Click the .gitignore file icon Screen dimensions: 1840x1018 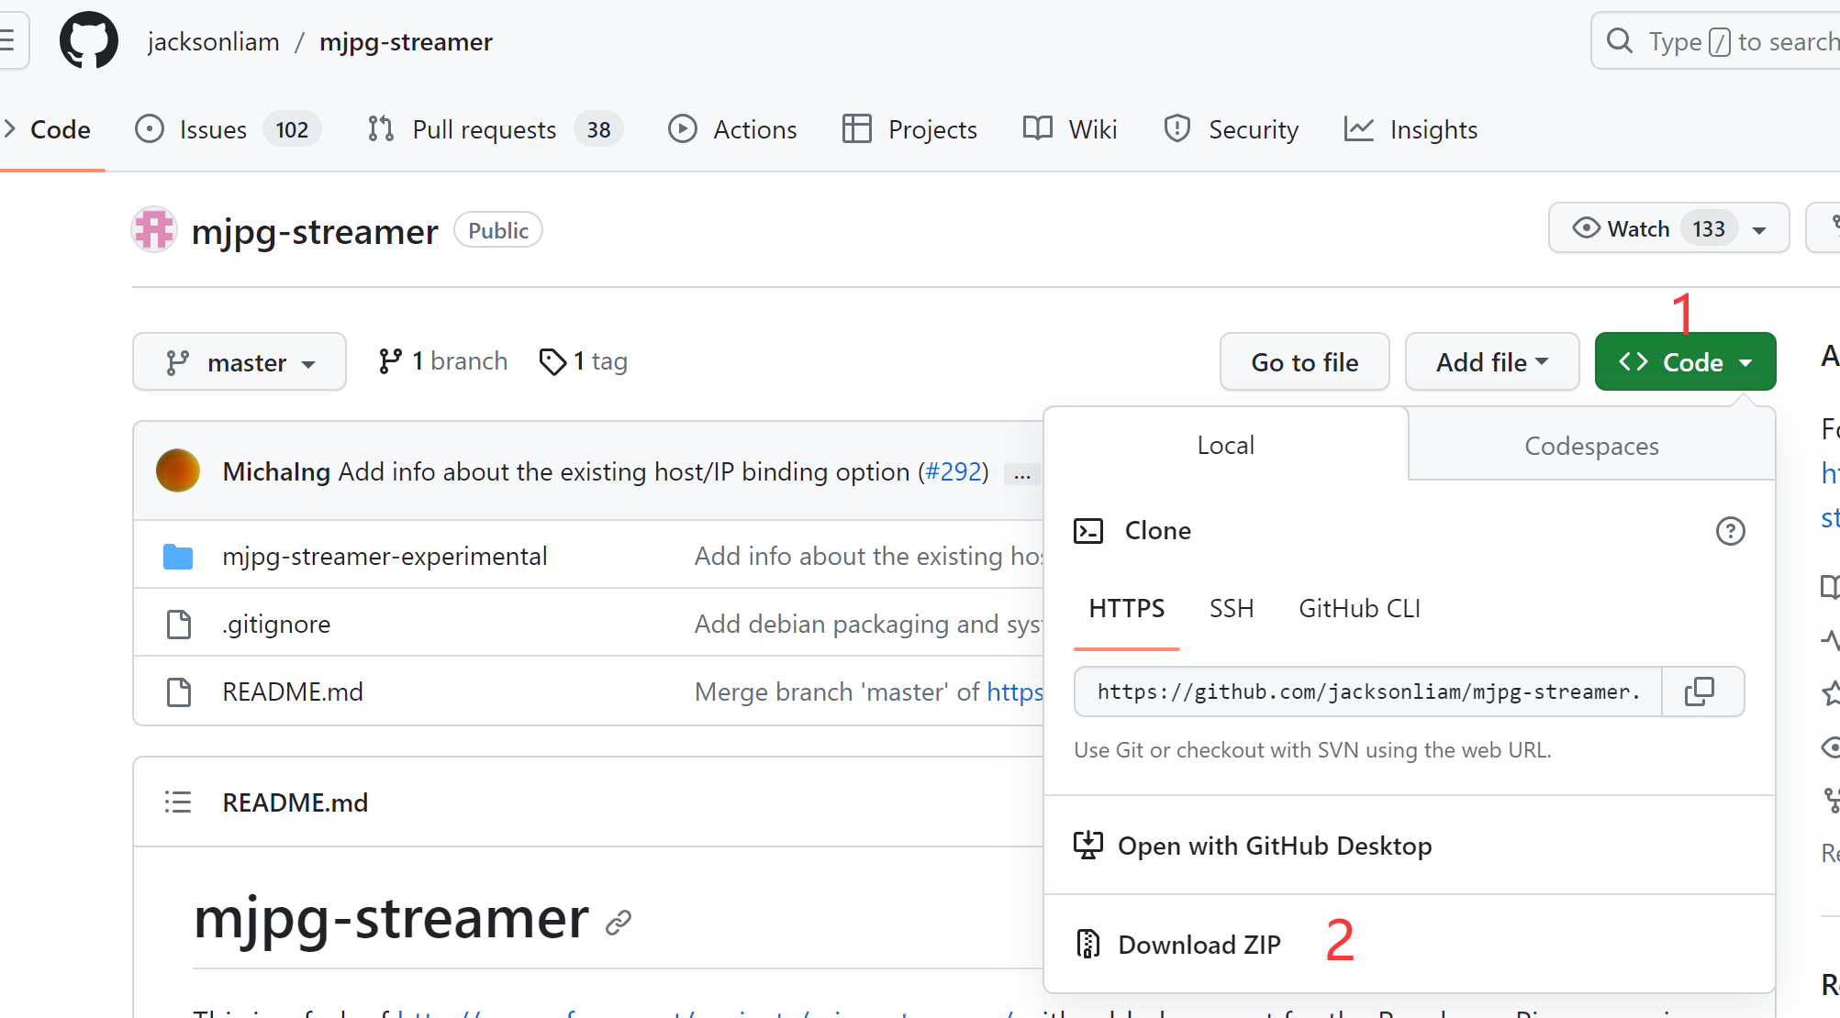(178, 624)
